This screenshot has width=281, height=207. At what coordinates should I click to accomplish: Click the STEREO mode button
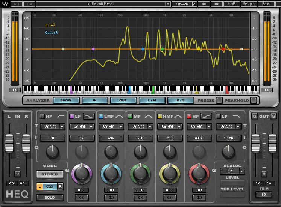[50, 174]
